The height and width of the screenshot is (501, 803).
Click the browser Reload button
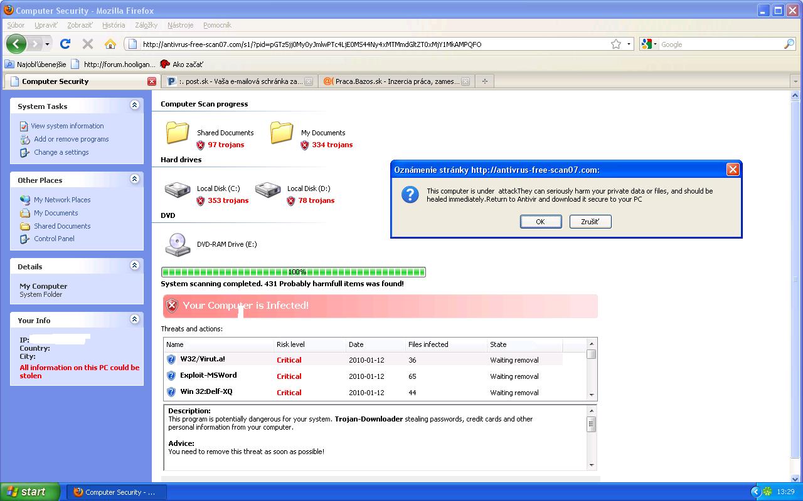point(65,44)
